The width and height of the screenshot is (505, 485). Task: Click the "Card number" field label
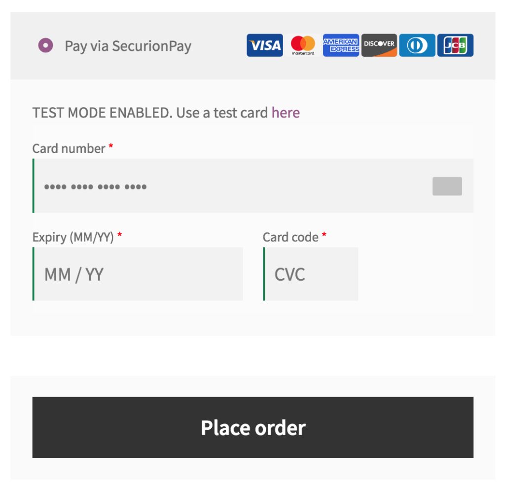point(69,149)
